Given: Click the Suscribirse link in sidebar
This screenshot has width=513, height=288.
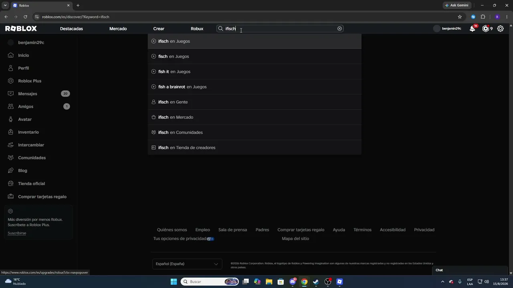Looking at the screenshot, I should 17,233.
